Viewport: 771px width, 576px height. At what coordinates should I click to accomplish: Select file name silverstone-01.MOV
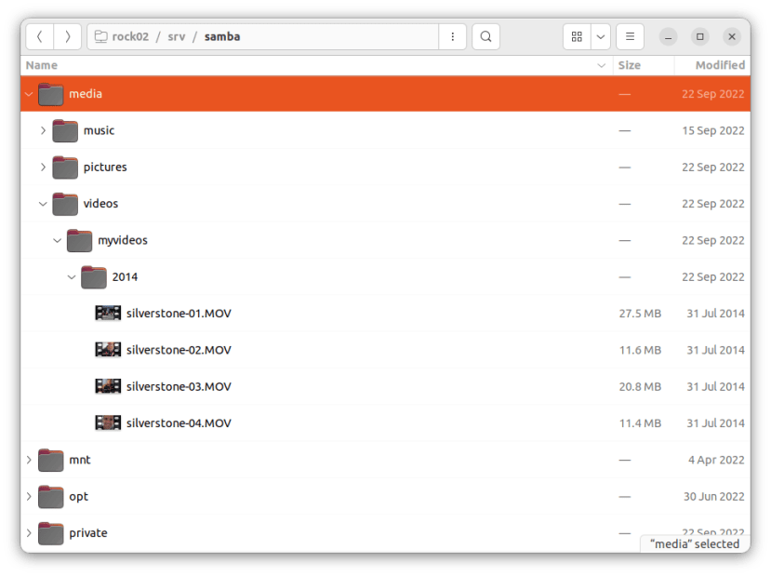click(x=179, y=314)
